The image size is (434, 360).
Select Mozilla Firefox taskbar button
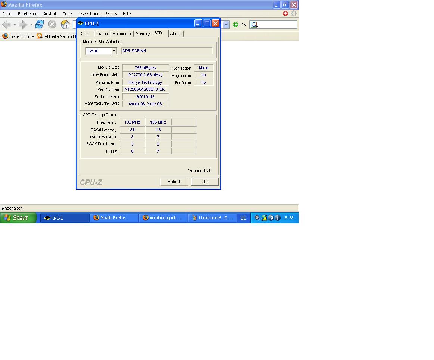pyautogui.click(x=114, y=218)
